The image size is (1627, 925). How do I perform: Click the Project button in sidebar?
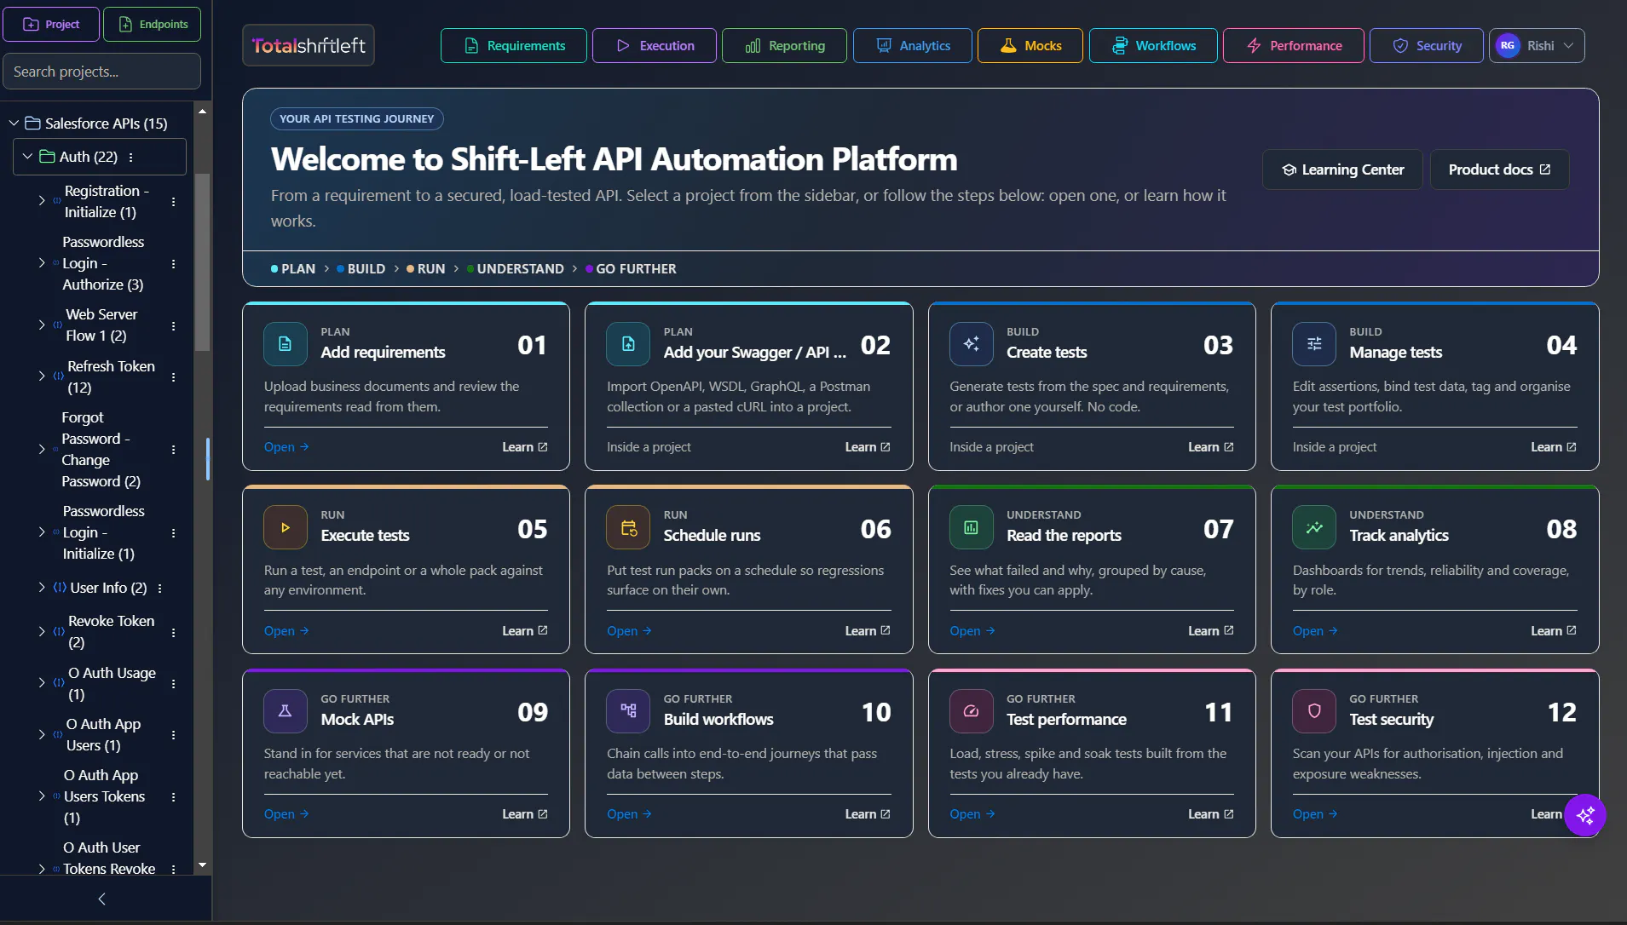pyautogui.click(x=51, y=24)
